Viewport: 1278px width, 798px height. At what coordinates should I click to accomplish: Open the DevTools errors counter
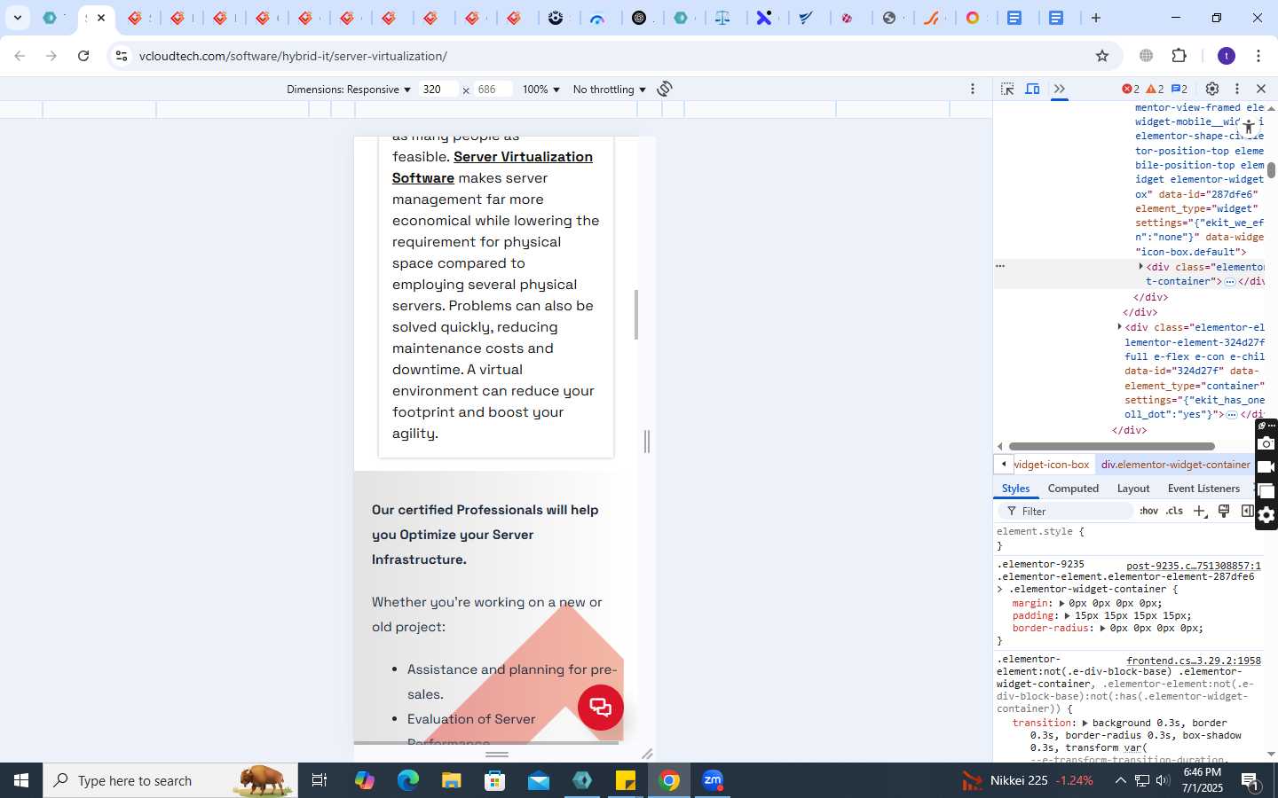(1131, 89)
